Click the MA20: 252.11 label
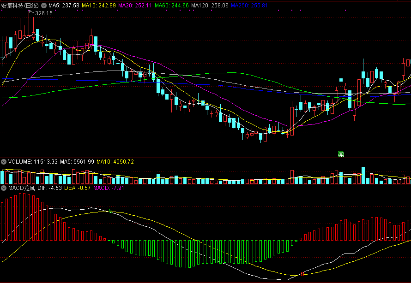 pos(135,6)
